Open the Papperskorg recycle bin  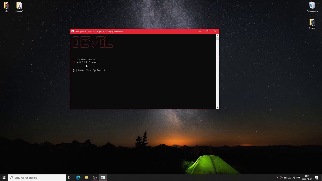[312, 7]
